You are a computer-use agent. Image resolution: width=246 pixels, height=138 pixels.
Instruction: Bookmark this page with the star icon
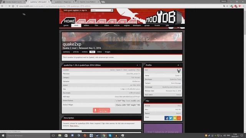(227, 6)
